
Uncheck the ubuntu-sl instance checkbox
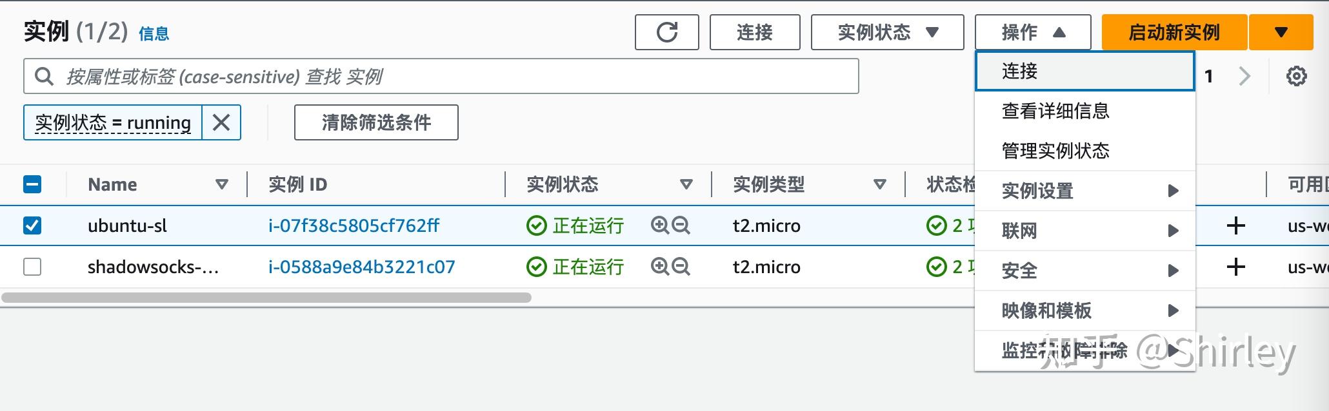tap(32, 225)
